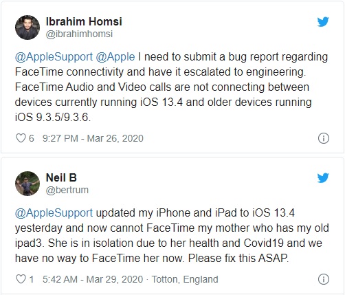
Task: Click the tweet text mentioning ipad3 isolation
Action: (172, 235)
